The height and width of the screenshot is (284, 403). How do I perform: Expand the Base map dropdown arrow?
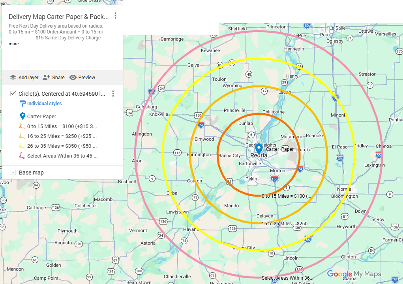pyautogui.click(x=13, y=173)
